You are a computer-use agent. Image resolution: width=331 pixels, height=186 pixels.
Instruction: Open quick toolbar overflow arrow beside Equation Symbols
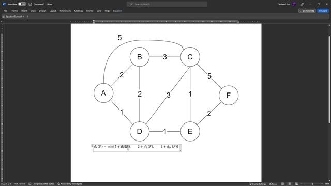[x=27, y=17]
